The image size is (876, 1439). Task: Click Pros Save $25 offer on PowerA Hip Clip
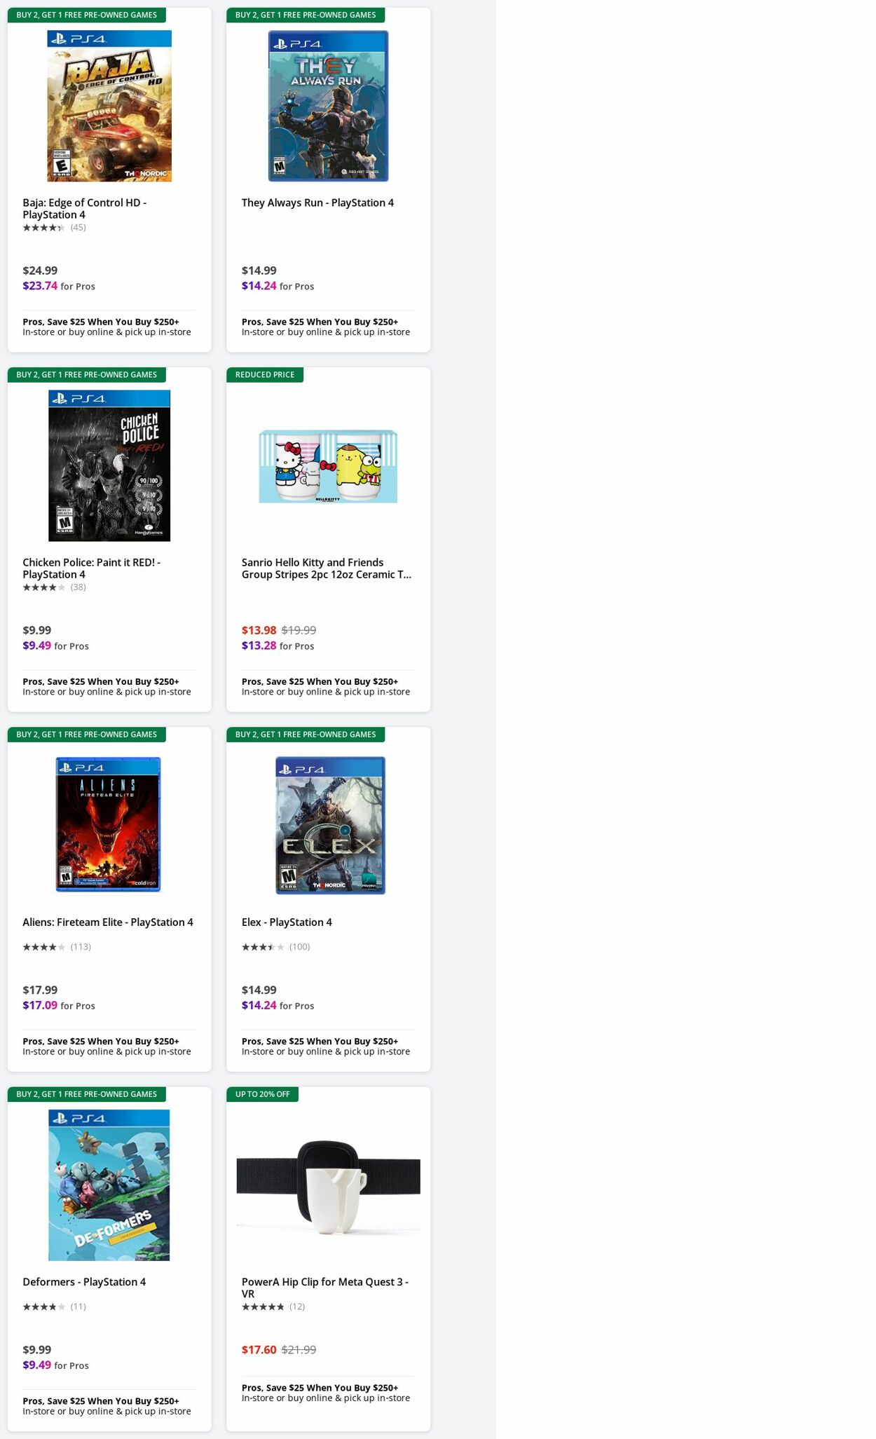326,1392
